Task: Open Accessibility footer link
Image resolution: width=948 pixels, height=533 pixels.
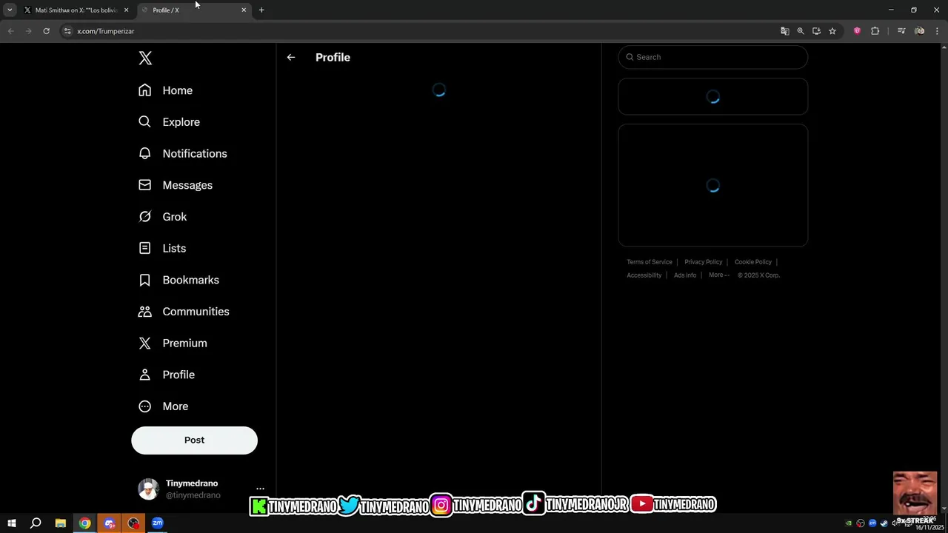Action: point(644,275)
